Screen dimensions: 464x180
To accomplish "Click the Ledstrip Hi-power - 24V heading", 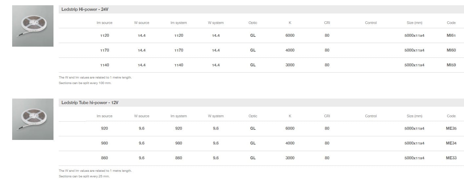I will [85, 10].
